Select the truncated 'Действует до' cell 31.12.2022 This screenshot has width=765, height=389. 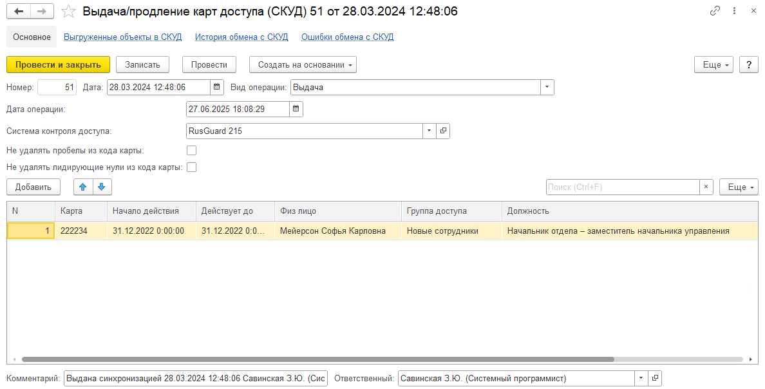point(236,231)
